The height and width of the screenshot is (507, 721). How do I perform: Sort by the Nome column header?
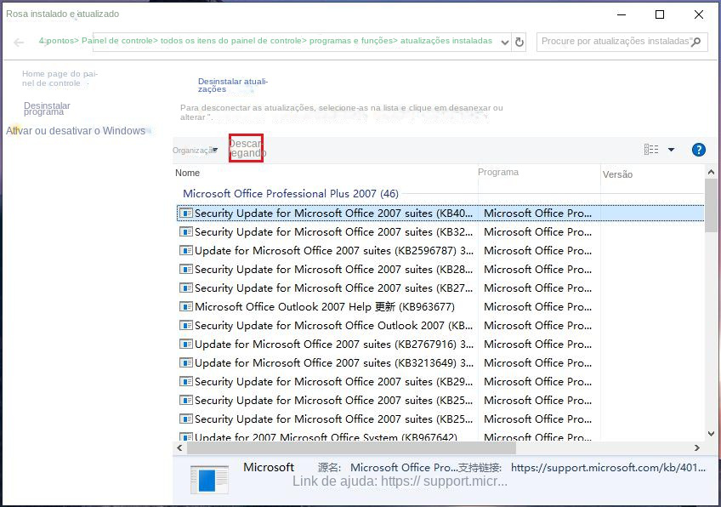[x=187, y=173]
